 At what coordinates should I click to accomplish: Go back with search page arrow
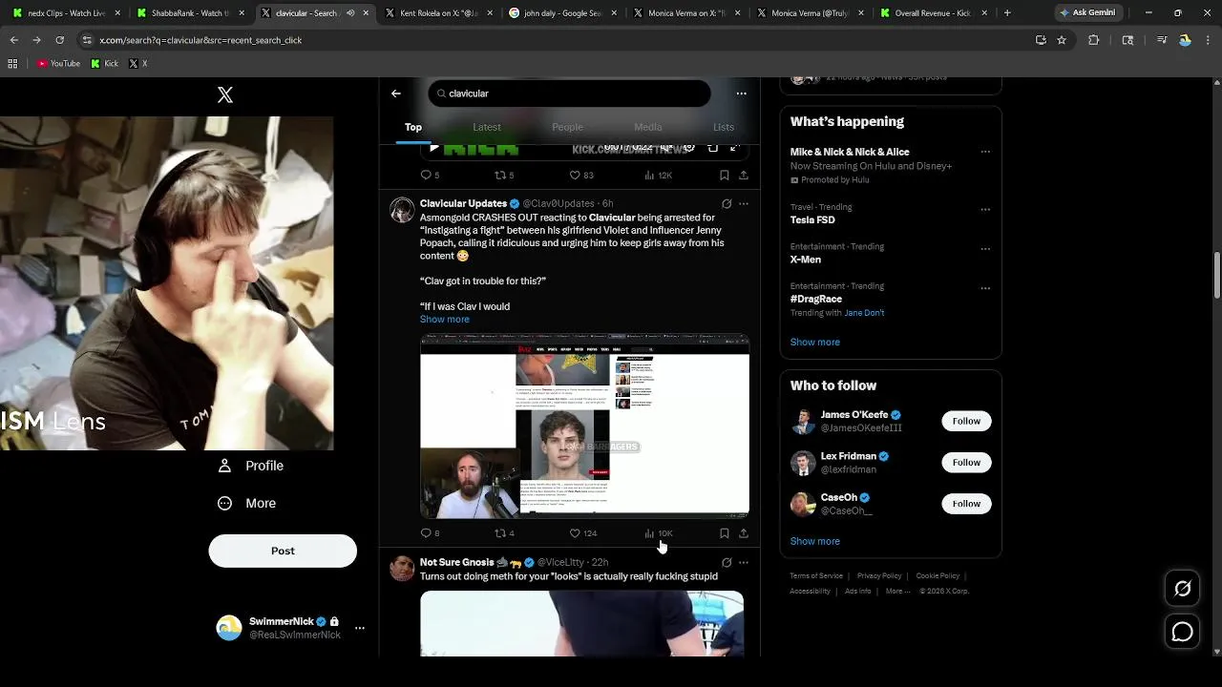396,94
